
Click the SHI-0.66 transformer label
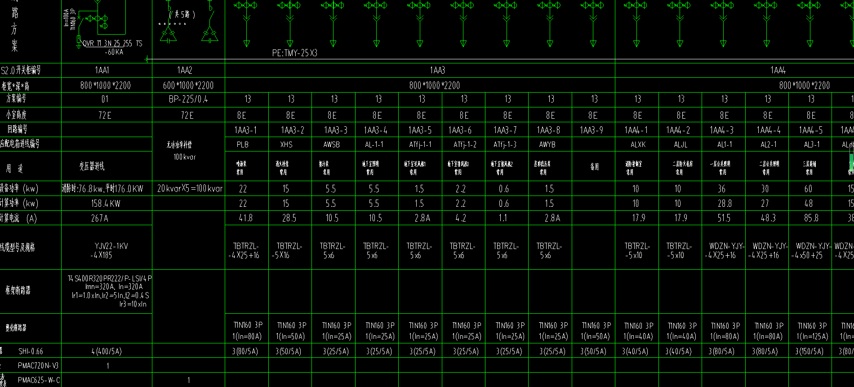point(31,351)
